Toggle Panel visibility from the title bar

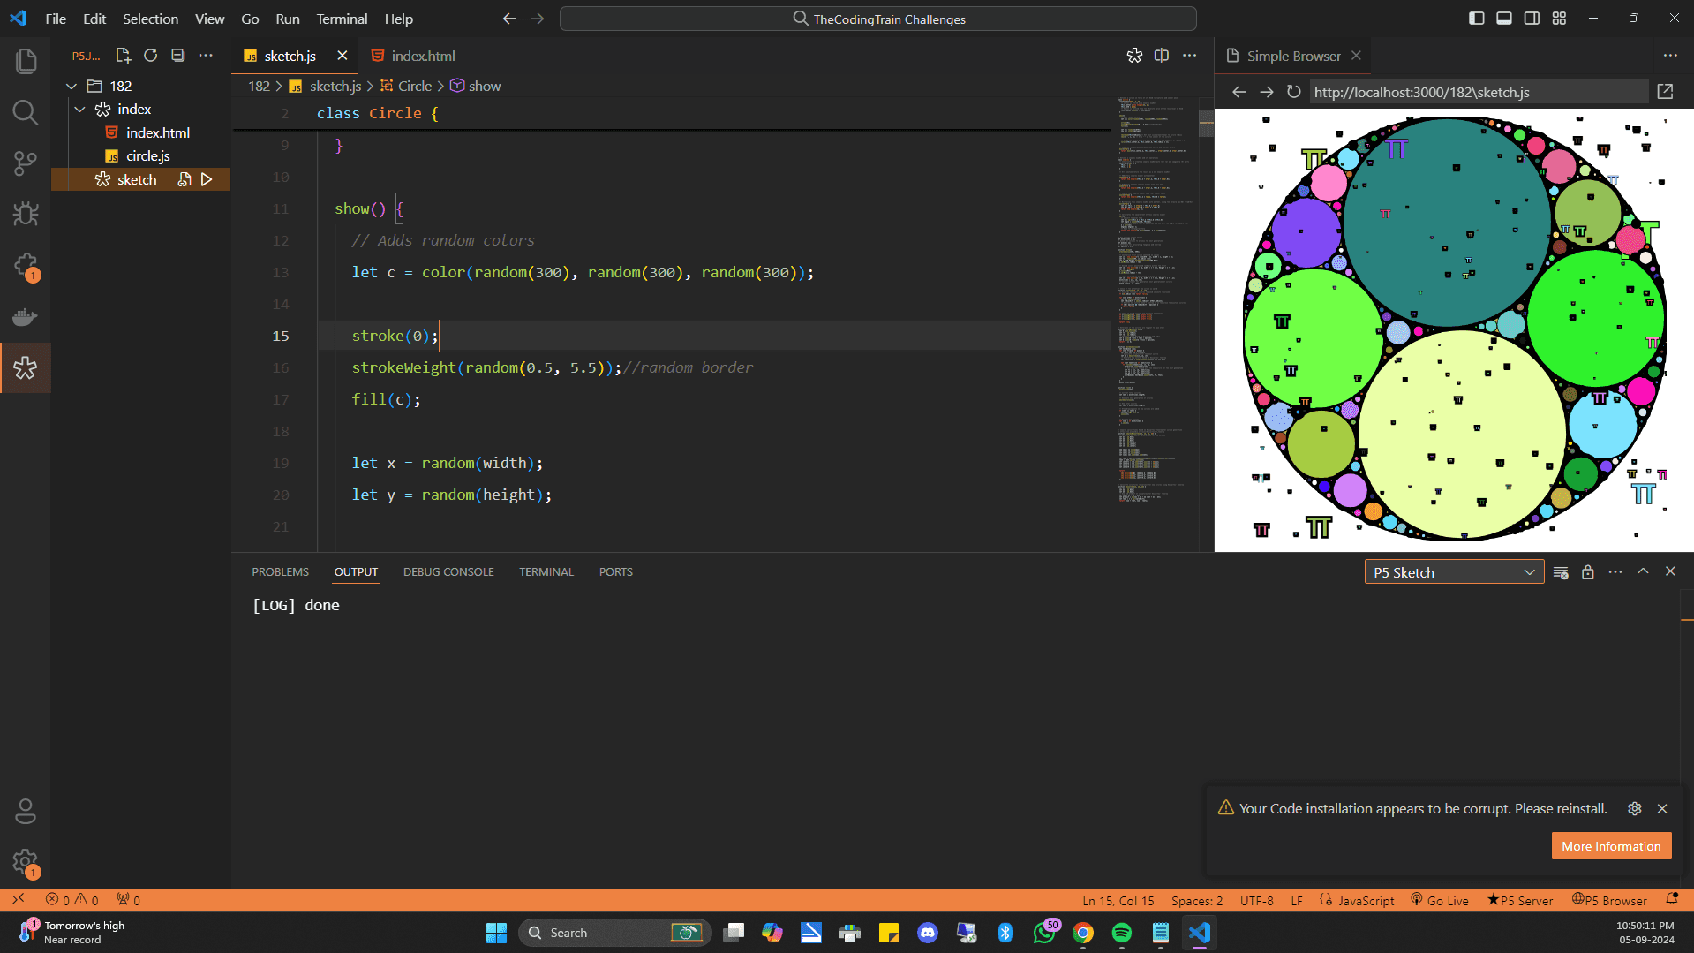1503,18
